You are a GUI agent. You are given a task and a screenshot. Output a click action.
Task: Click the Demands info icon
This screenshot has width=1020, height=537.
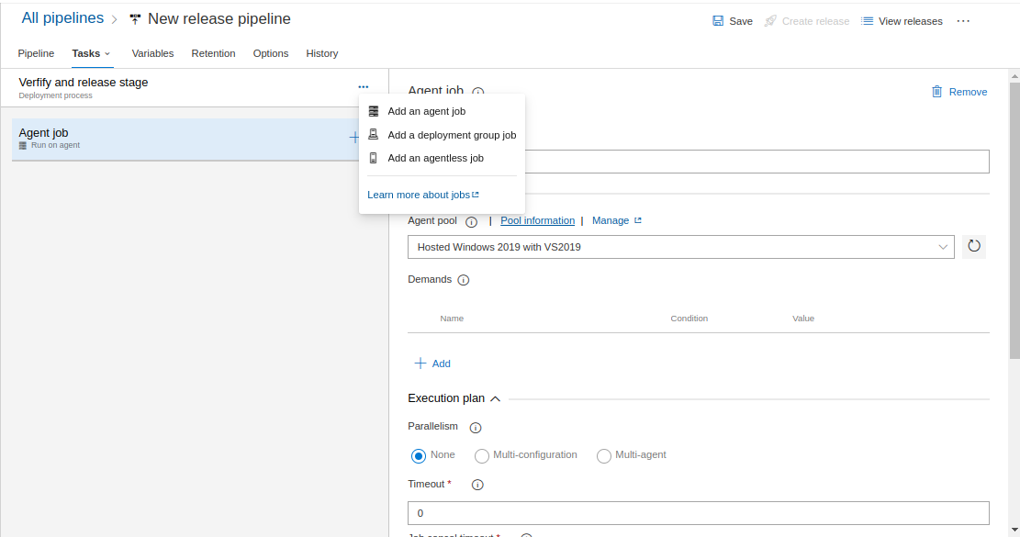click(464, 280)
